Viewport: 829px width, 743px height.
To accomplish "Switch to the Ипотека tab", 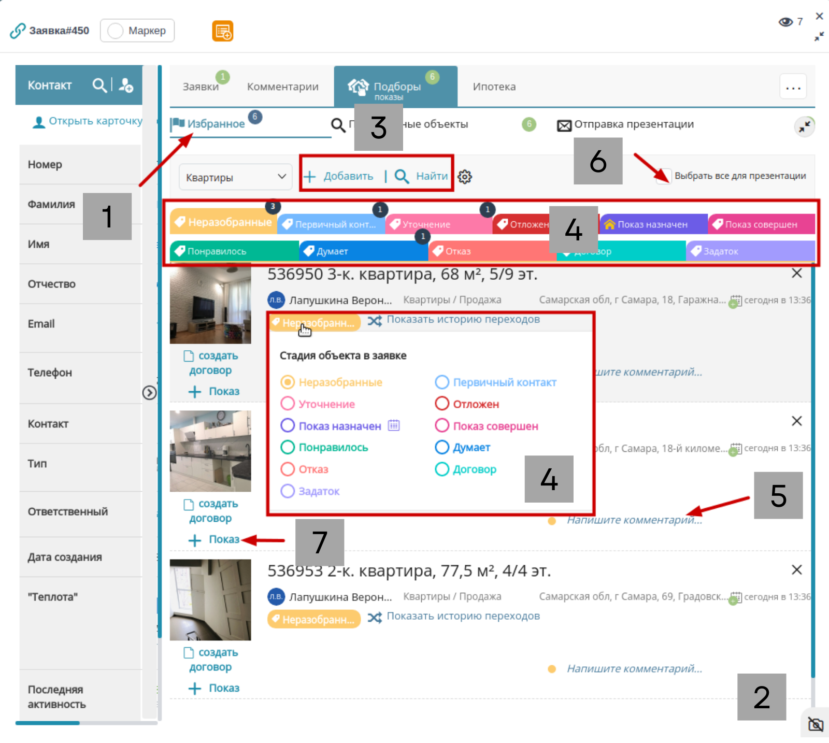I will tap(494, 87).
